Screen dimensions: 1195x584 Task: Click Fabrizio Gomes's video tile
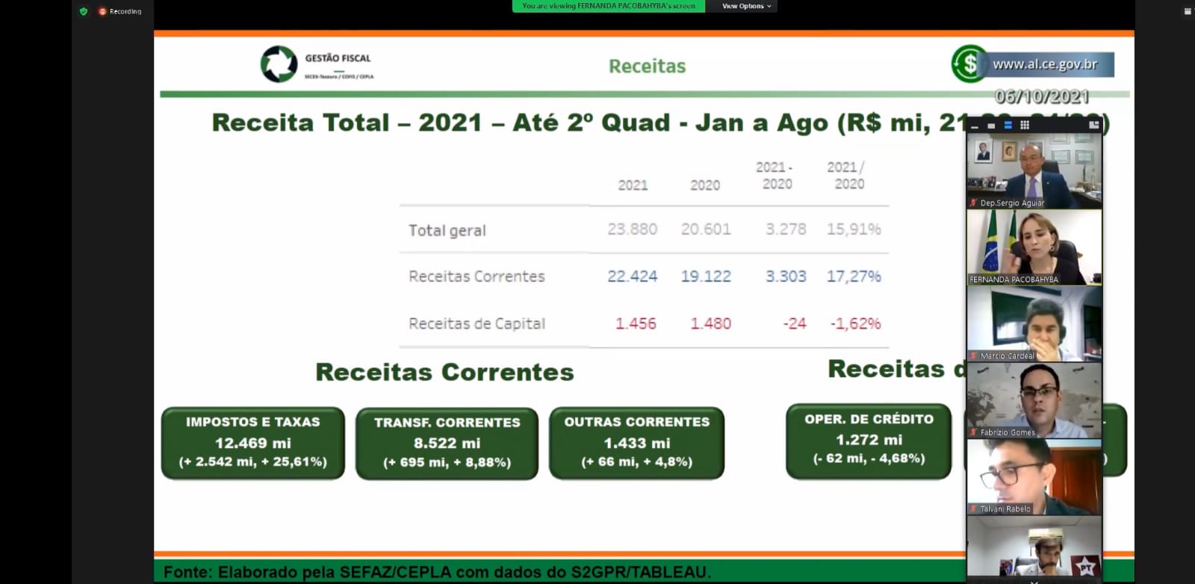[1034, 400]
